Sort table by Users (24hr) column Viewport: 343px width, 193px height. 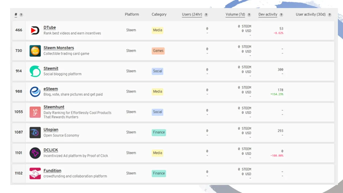192,14
